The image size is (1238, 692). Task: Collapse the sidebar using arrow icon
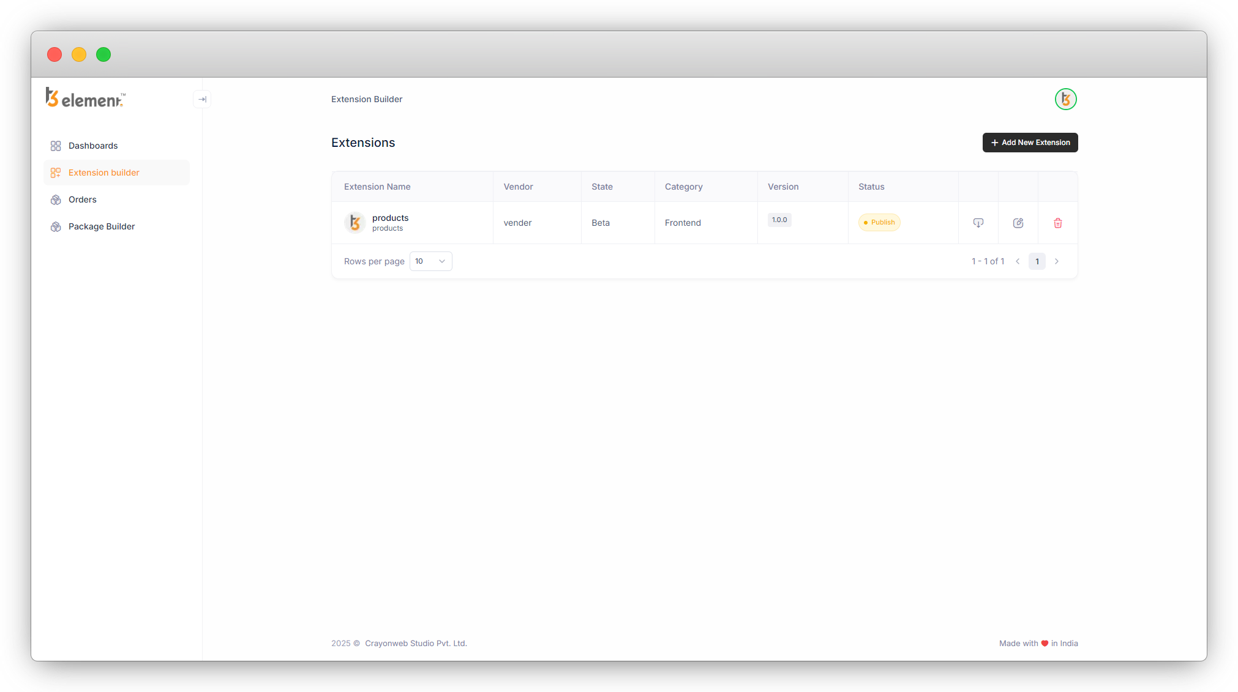click(x=202, y=99)
